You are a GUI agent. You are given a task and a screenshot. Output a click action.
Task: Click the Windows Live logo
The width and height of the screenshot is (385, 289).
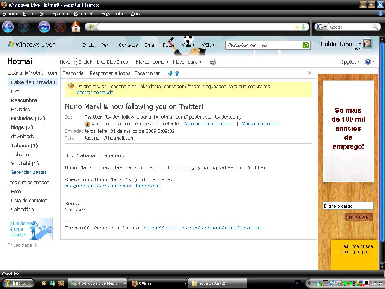pos(31,44)
